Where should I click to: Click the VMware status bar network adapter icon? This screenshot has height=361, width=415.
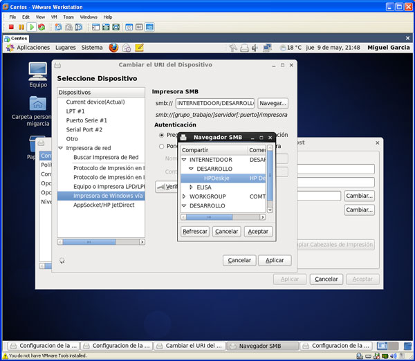point(376,356)
